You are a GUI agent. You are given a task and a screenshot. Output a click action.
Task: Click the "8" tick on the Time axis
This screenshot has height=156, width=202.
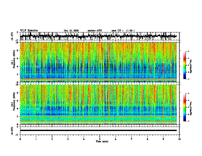pyautogui.click(x=147, y=139)
